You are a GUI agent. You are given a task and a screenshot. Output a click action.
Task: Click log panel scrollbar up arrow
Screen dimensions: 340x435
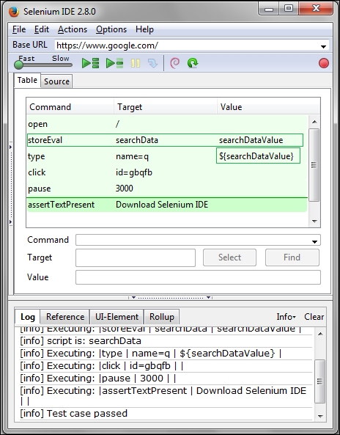click(320, 334)
